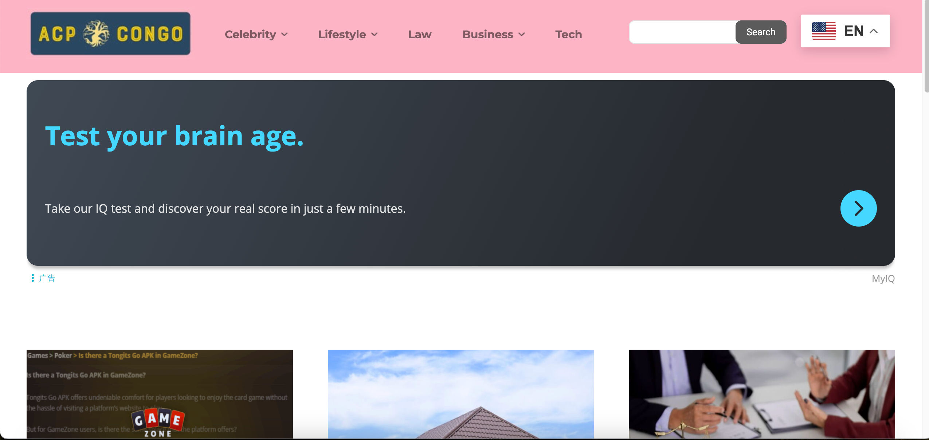Open the house roof article thumbnail
Viewport: 929px width, 440px height.
460,394
